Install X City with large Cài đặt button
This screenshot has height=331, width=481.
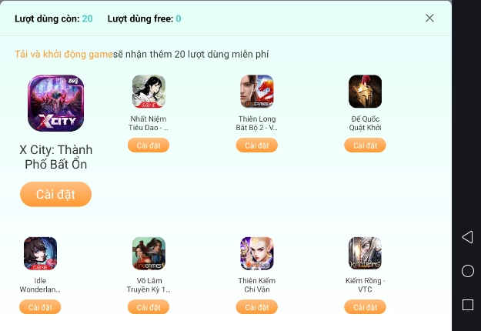point(56,194)
